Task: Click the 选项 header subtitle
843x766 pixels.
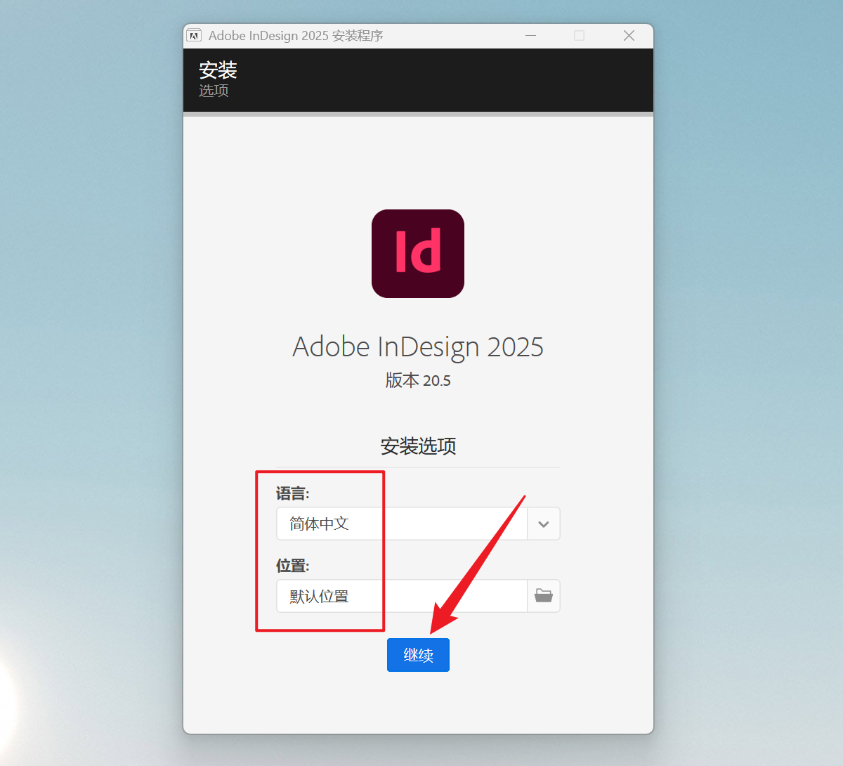Action: pyautogui.click(x=214, y=91)
